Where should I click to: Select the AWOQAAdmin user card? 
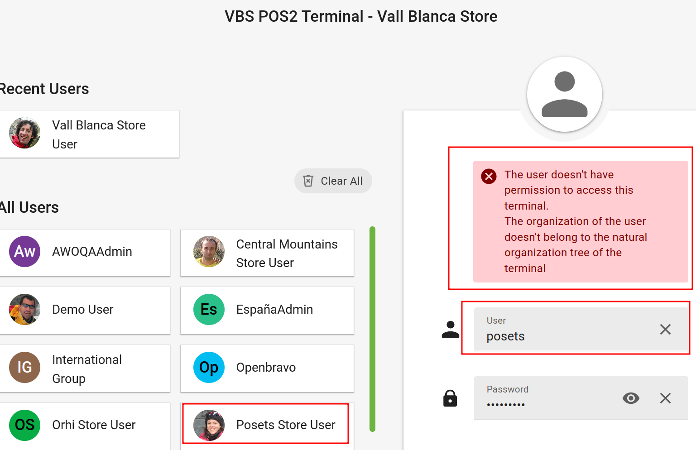point(85,252)
